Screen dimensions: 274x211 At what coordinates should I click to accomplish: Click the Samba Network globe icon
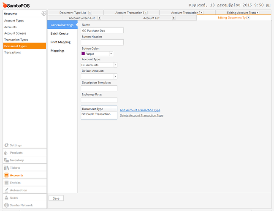point(6,205)
